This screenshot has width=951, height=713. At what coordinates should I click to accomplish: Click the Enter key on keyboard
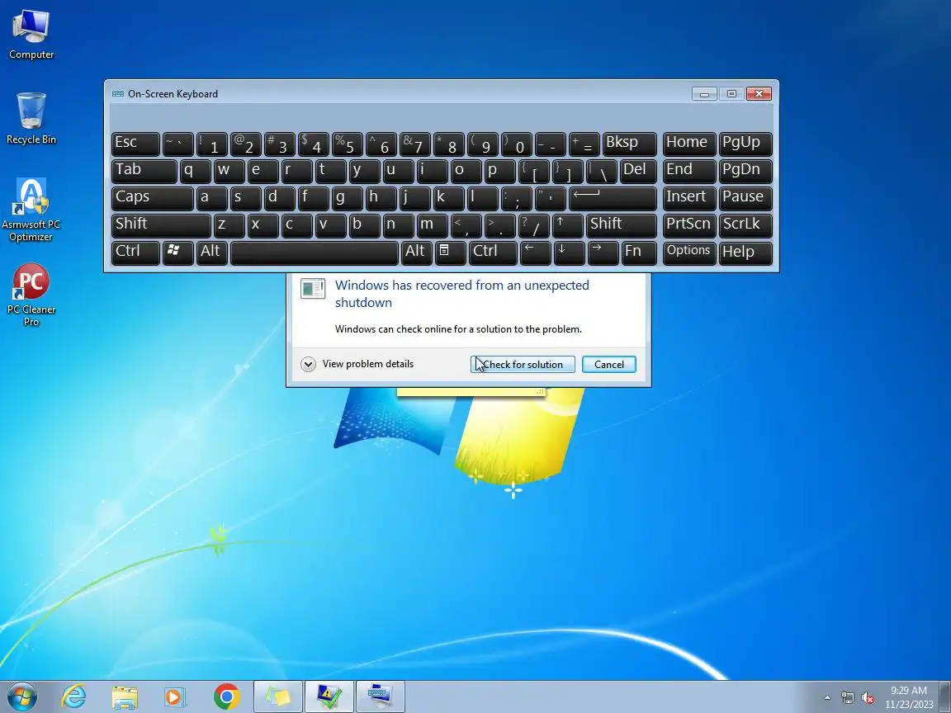(613, 198)
